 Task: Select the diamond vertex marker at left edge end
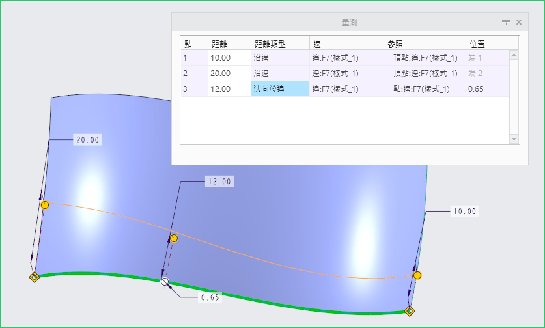coord(35,277)
